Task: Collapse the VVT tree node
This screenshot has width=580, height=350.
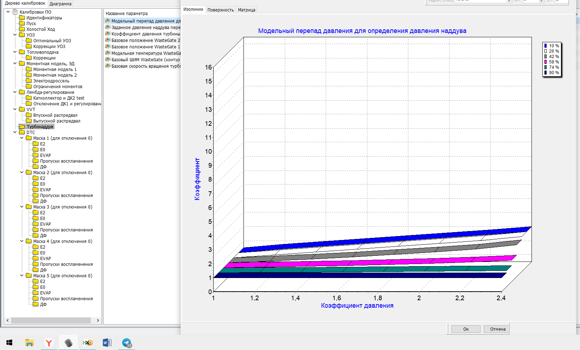Action: pos(15,109)
